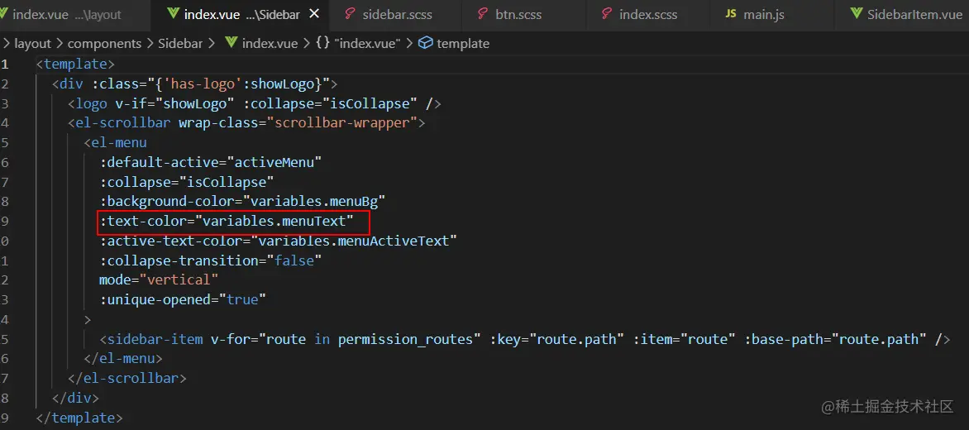
Task: Select the {} "index.vue" breadcrumb symbol
Action: 358,43
